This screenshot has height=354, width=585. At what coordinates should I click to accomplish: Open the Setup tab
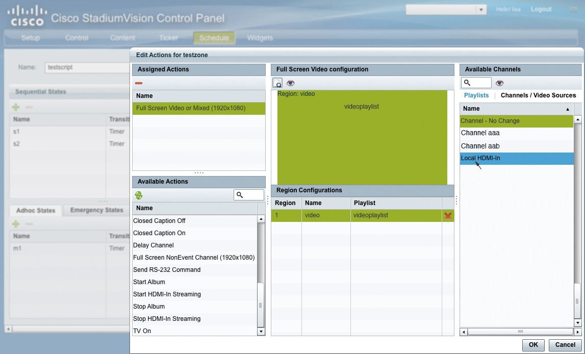coord(31,38)
